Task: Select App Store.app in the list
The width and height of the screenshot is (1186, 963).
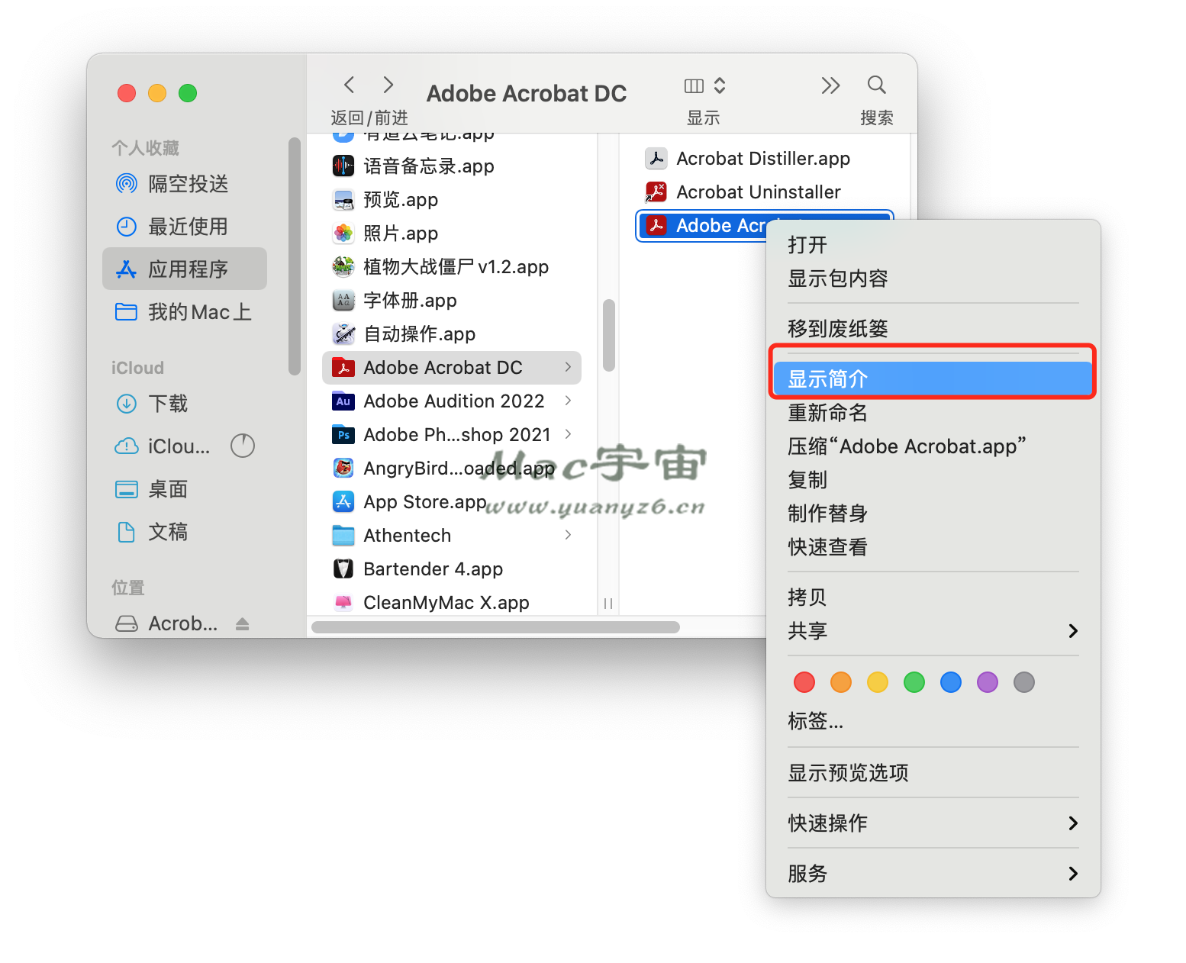Action: click(452, 502)
